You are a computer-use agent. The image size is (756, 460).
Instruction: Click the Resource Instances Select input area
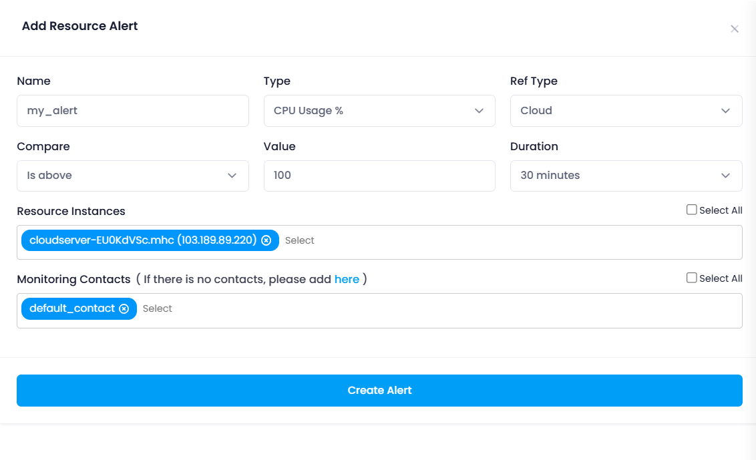[x=511, y=240]
